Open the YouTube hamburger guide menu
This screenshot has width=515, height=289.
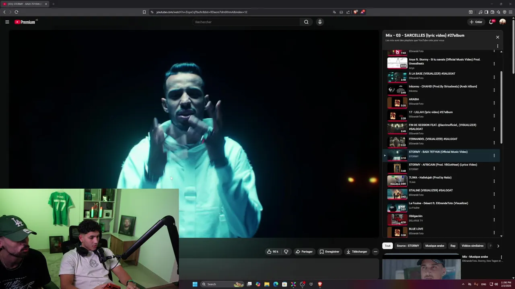click(7, 22)
